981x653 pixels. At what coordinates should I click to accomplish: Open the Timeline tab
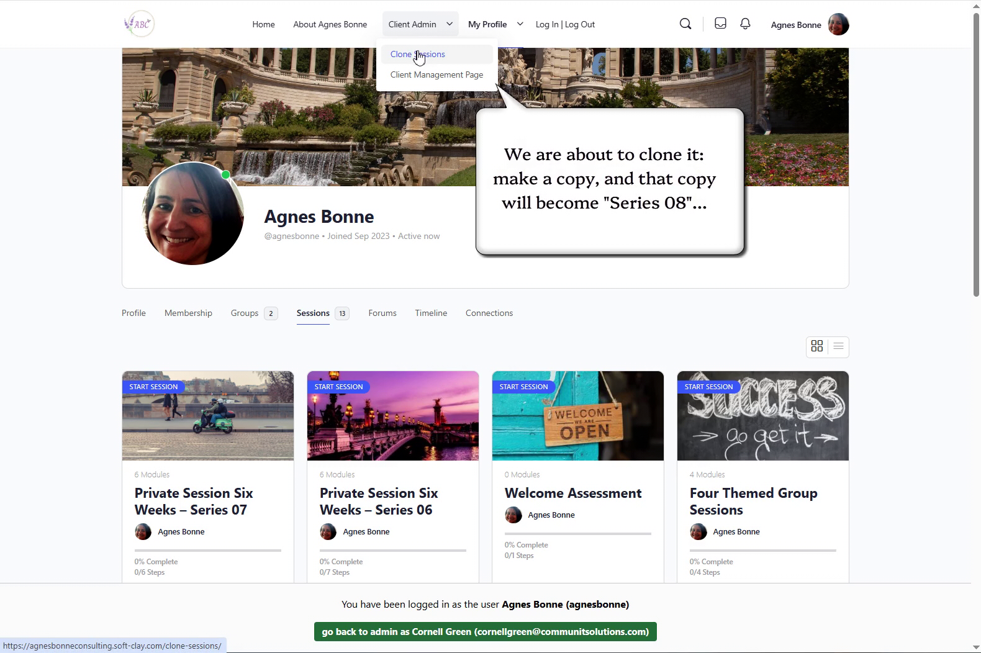point(431,313)
